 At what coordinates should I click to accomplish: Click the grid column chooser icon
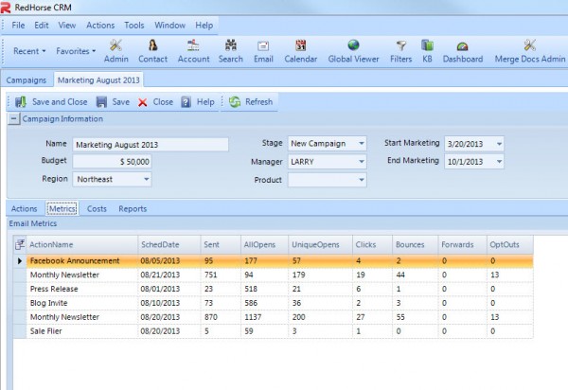[x=20, y=245]
